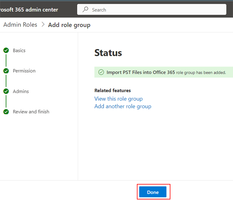
Task: Click the breadcrumb chevron separator
Action: click(x=43, y=24)
